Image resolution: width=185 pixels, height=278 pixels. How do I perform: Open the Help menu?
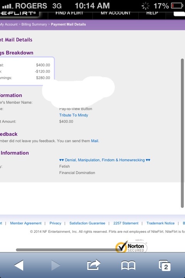tap(152, 13)
